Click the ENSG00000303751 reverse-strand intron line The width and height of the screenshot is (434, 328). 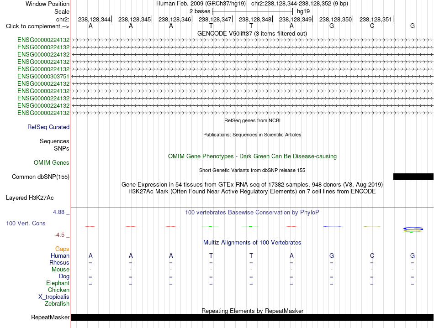point(252,76)
